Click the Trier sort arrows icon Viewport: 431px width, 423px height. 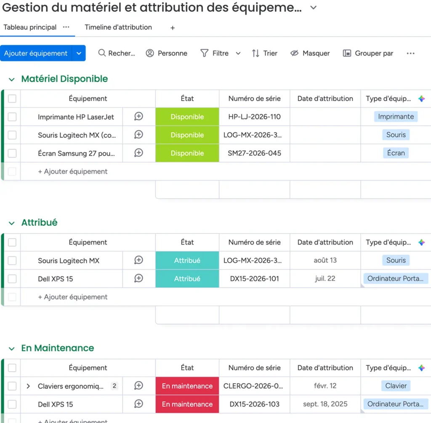pos(255,53)
